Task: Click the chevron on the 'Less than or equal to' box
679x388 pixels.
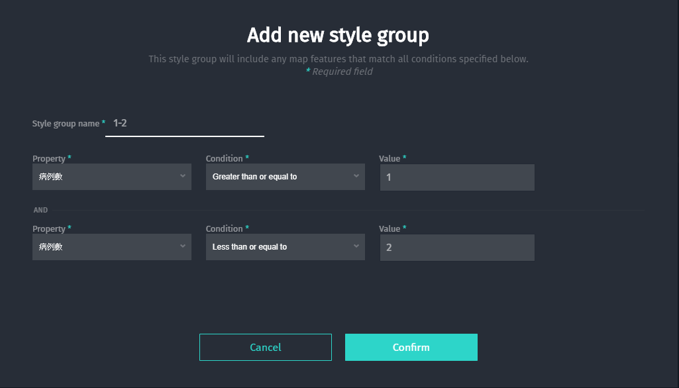Action: pyautogui.click(x=356, y=246)
